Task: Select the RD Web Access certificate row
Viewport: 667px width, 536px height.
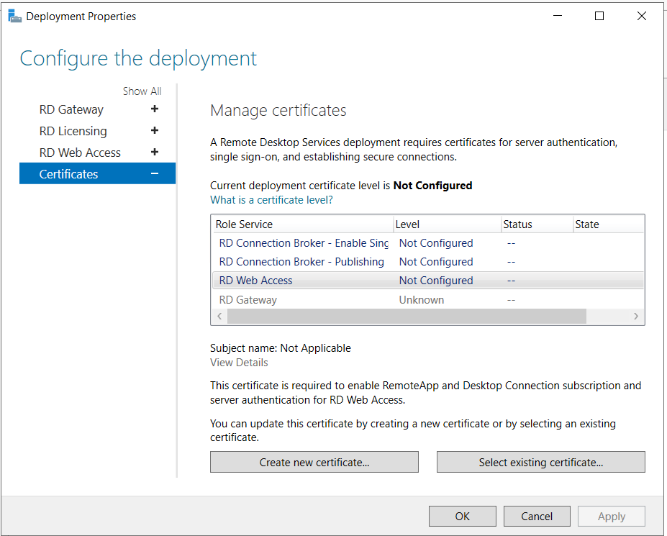Action: click(427, 281)
